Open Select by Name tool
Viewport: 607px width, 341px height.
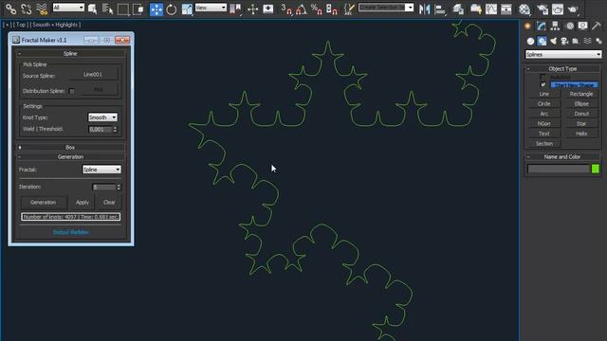point(107,9)
